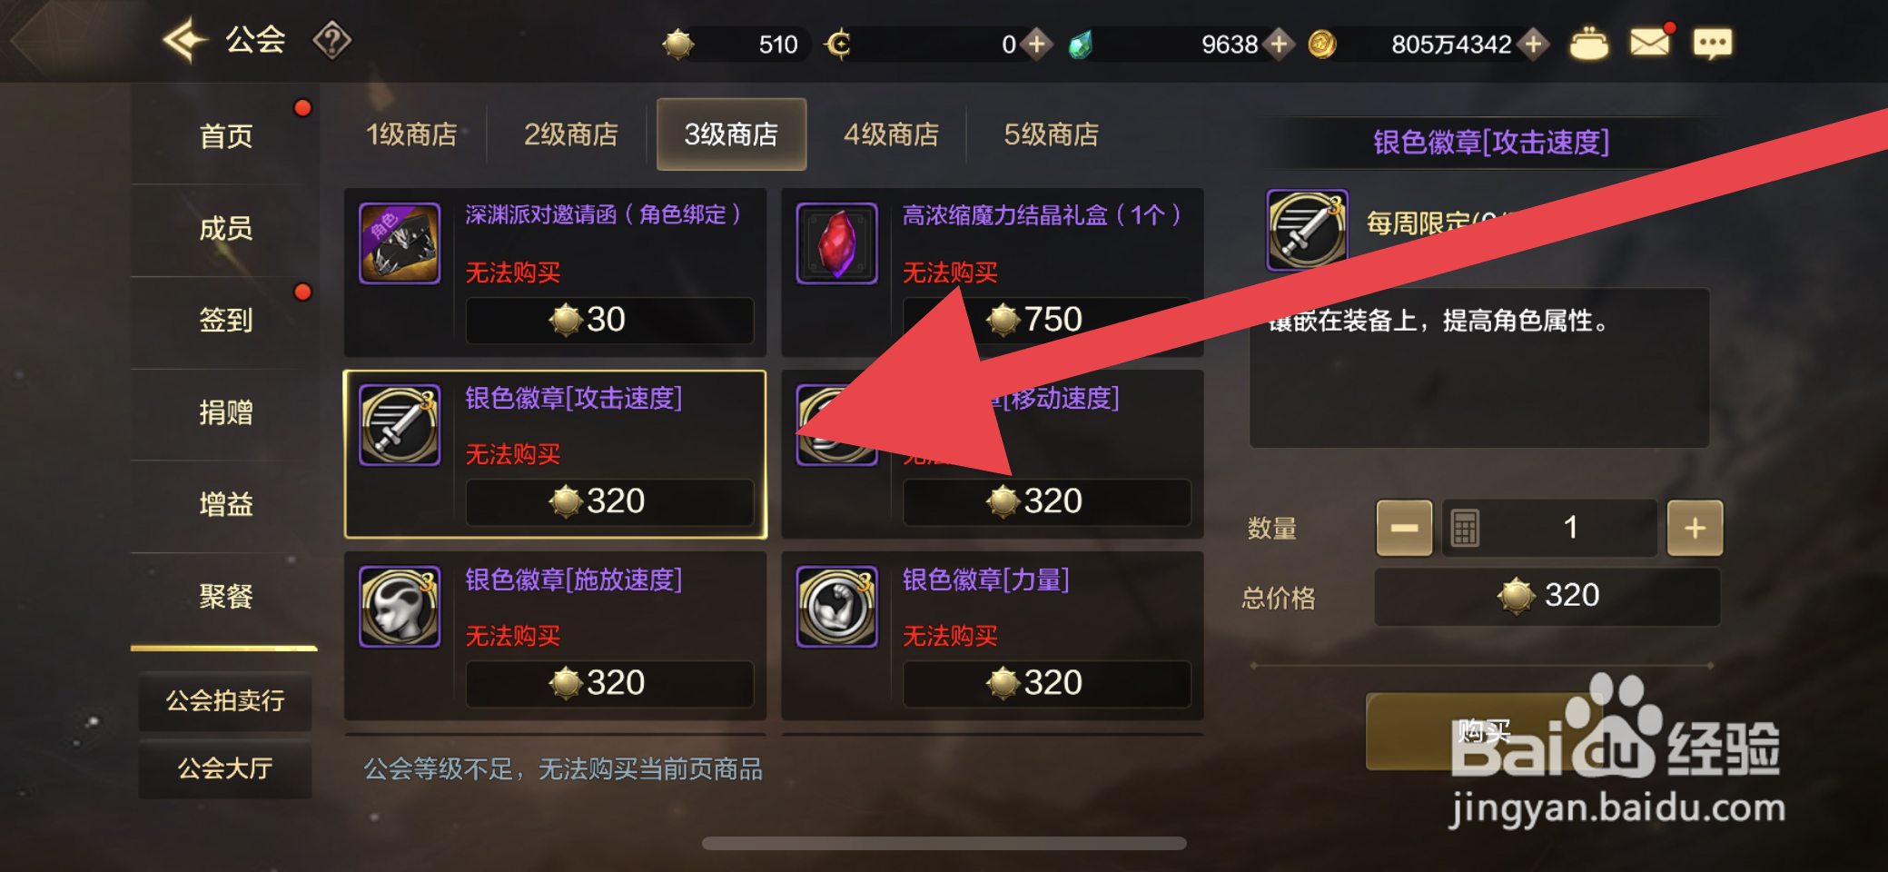Tap the plus beside 9638 crystals
The image size is (1888, 872).
[x=1279, y=44]
